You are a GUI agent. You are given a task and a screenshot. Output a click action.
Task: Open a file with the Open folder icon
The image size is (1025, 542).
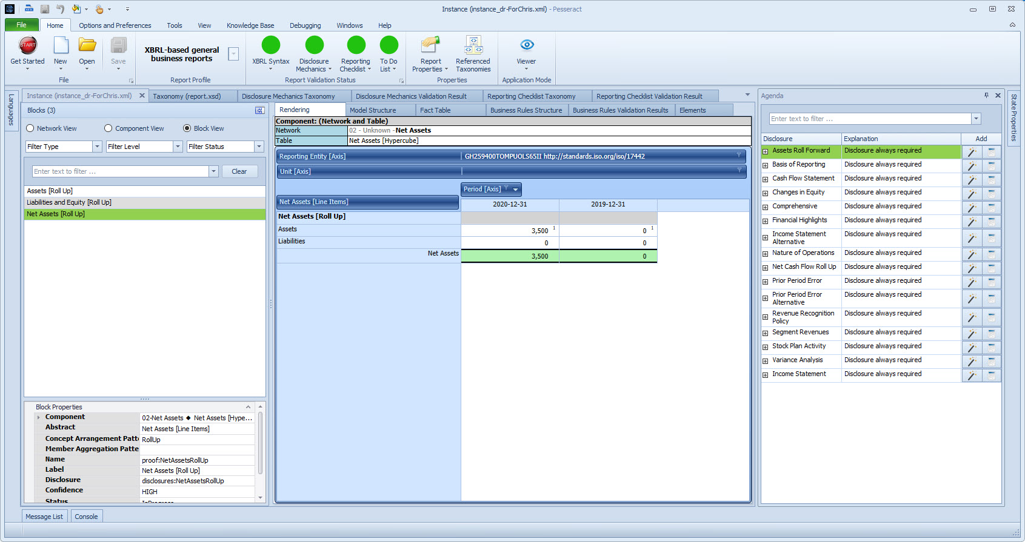[x=87, y=45]
